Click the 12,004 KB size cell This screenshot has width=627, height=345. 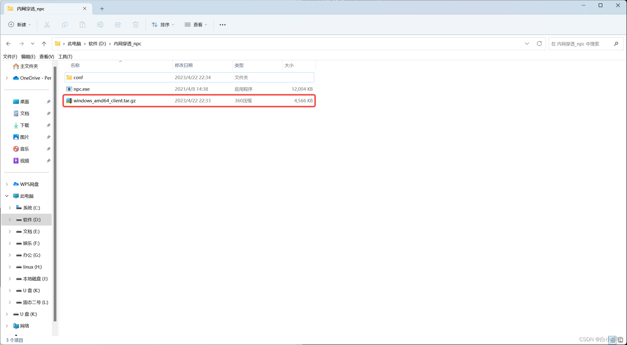point(302,89)
